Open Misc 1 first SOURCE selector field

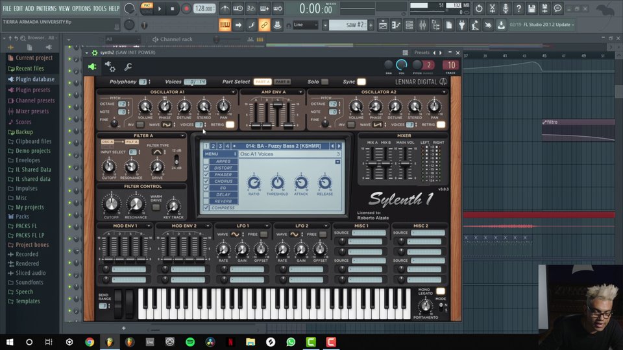(x=369, y=233)
